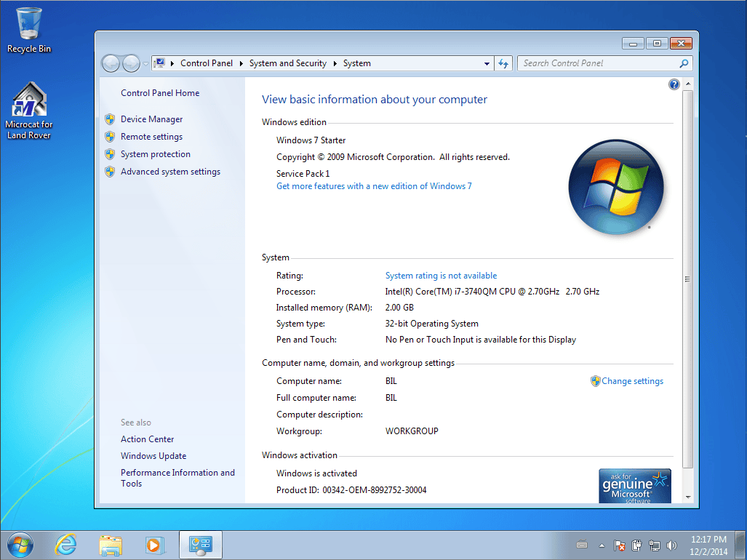Open the Recycle Bin desktop icon
The width and height of the screenshot is (747, 560).
(x=28, y=30)
